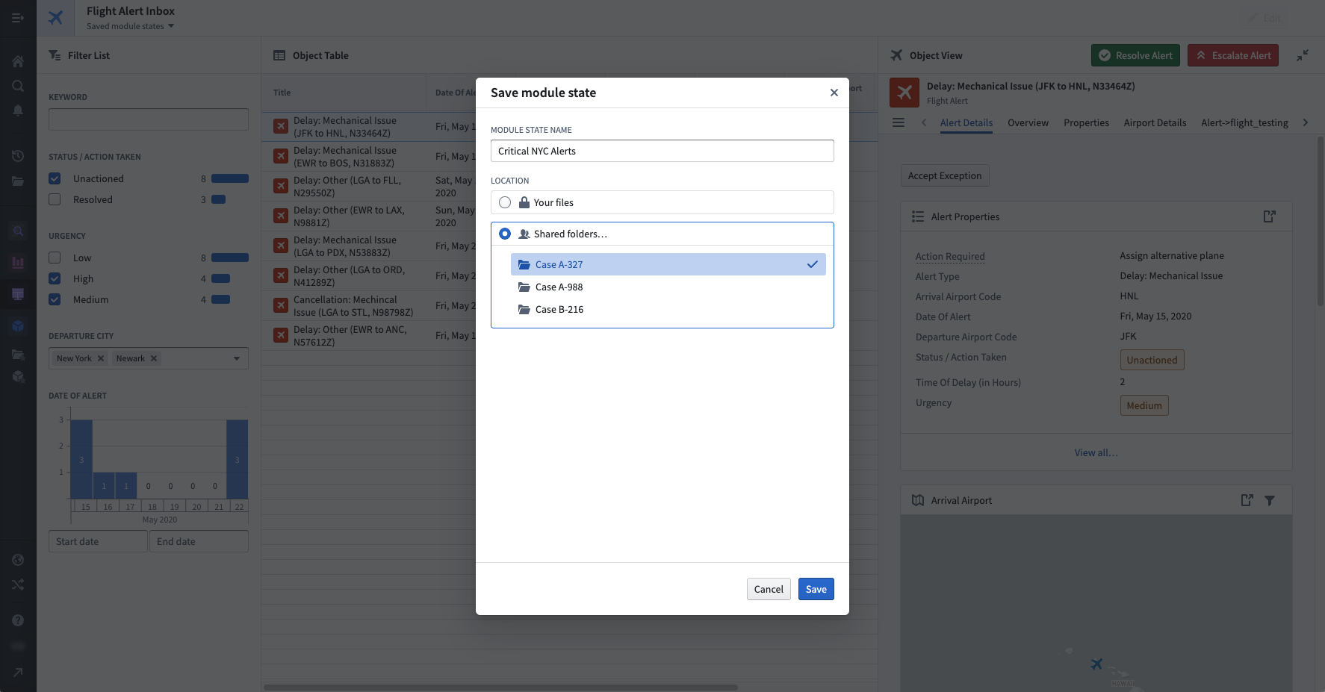Click alert icon on EWR to BOS row
Screen dimensions: 1325x692
tap(281, 156)
